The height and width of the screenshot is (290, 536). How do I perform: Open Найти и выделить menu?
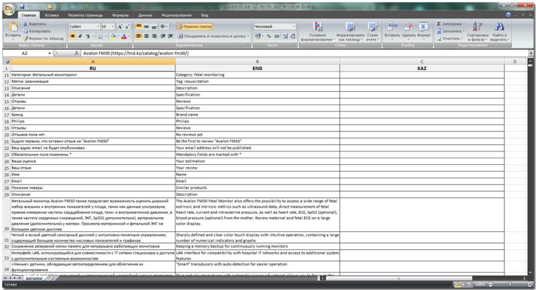coord(499,31)
